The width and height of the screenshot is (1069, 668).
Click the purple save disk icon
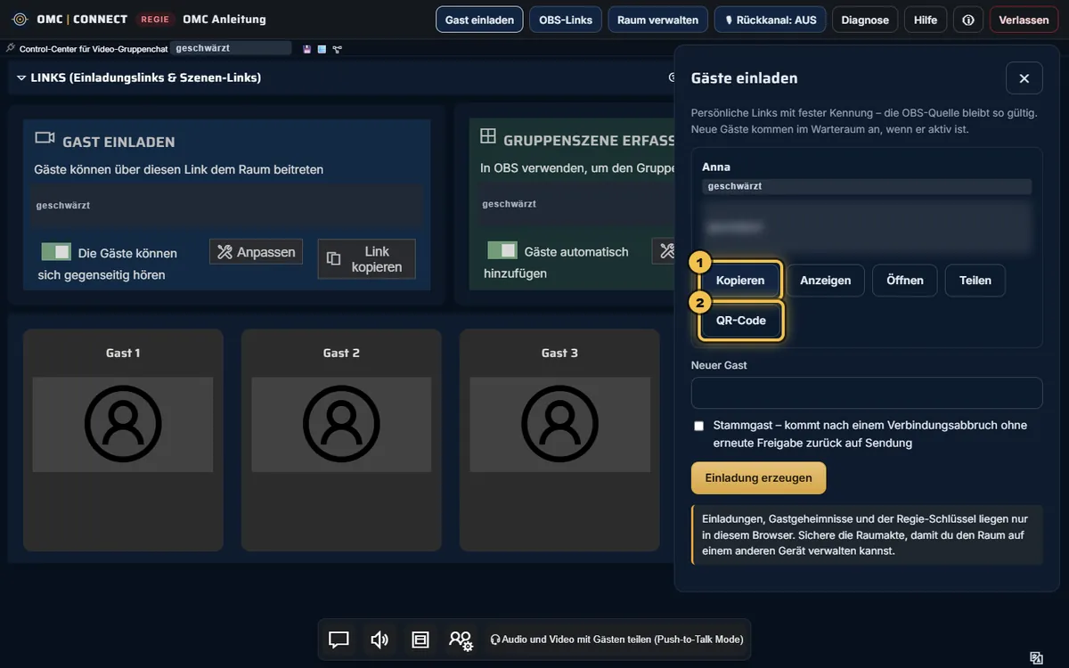(x=307, y=49)
